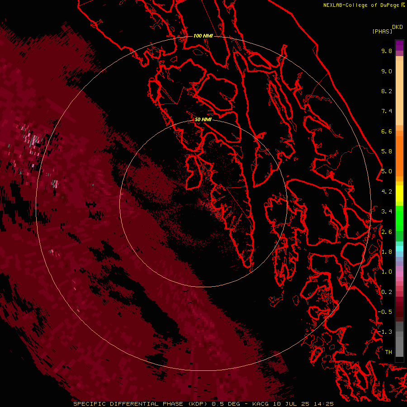Click the Specific Differential Phase (KDP) caption
Viewport: 407px width, 407px height.
tap(141, 404)
